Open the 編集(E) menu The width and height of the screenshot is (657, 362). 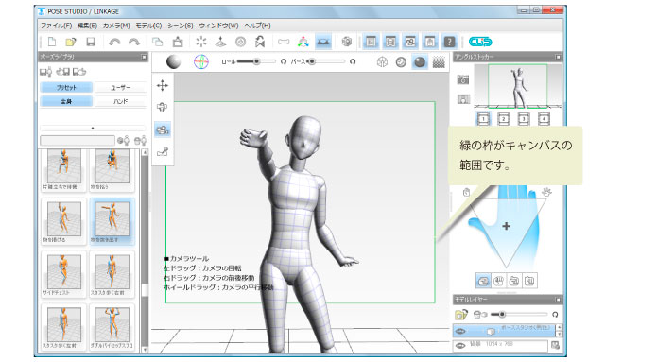point(87,26)
